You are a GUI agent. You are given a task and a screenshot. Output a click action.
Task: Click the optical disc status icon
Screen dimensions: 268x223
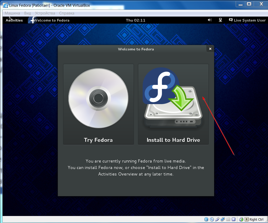pos(212,220)
